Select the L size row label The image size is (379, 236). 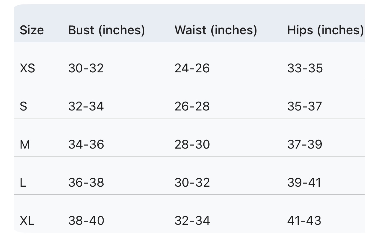coord(23,183)
